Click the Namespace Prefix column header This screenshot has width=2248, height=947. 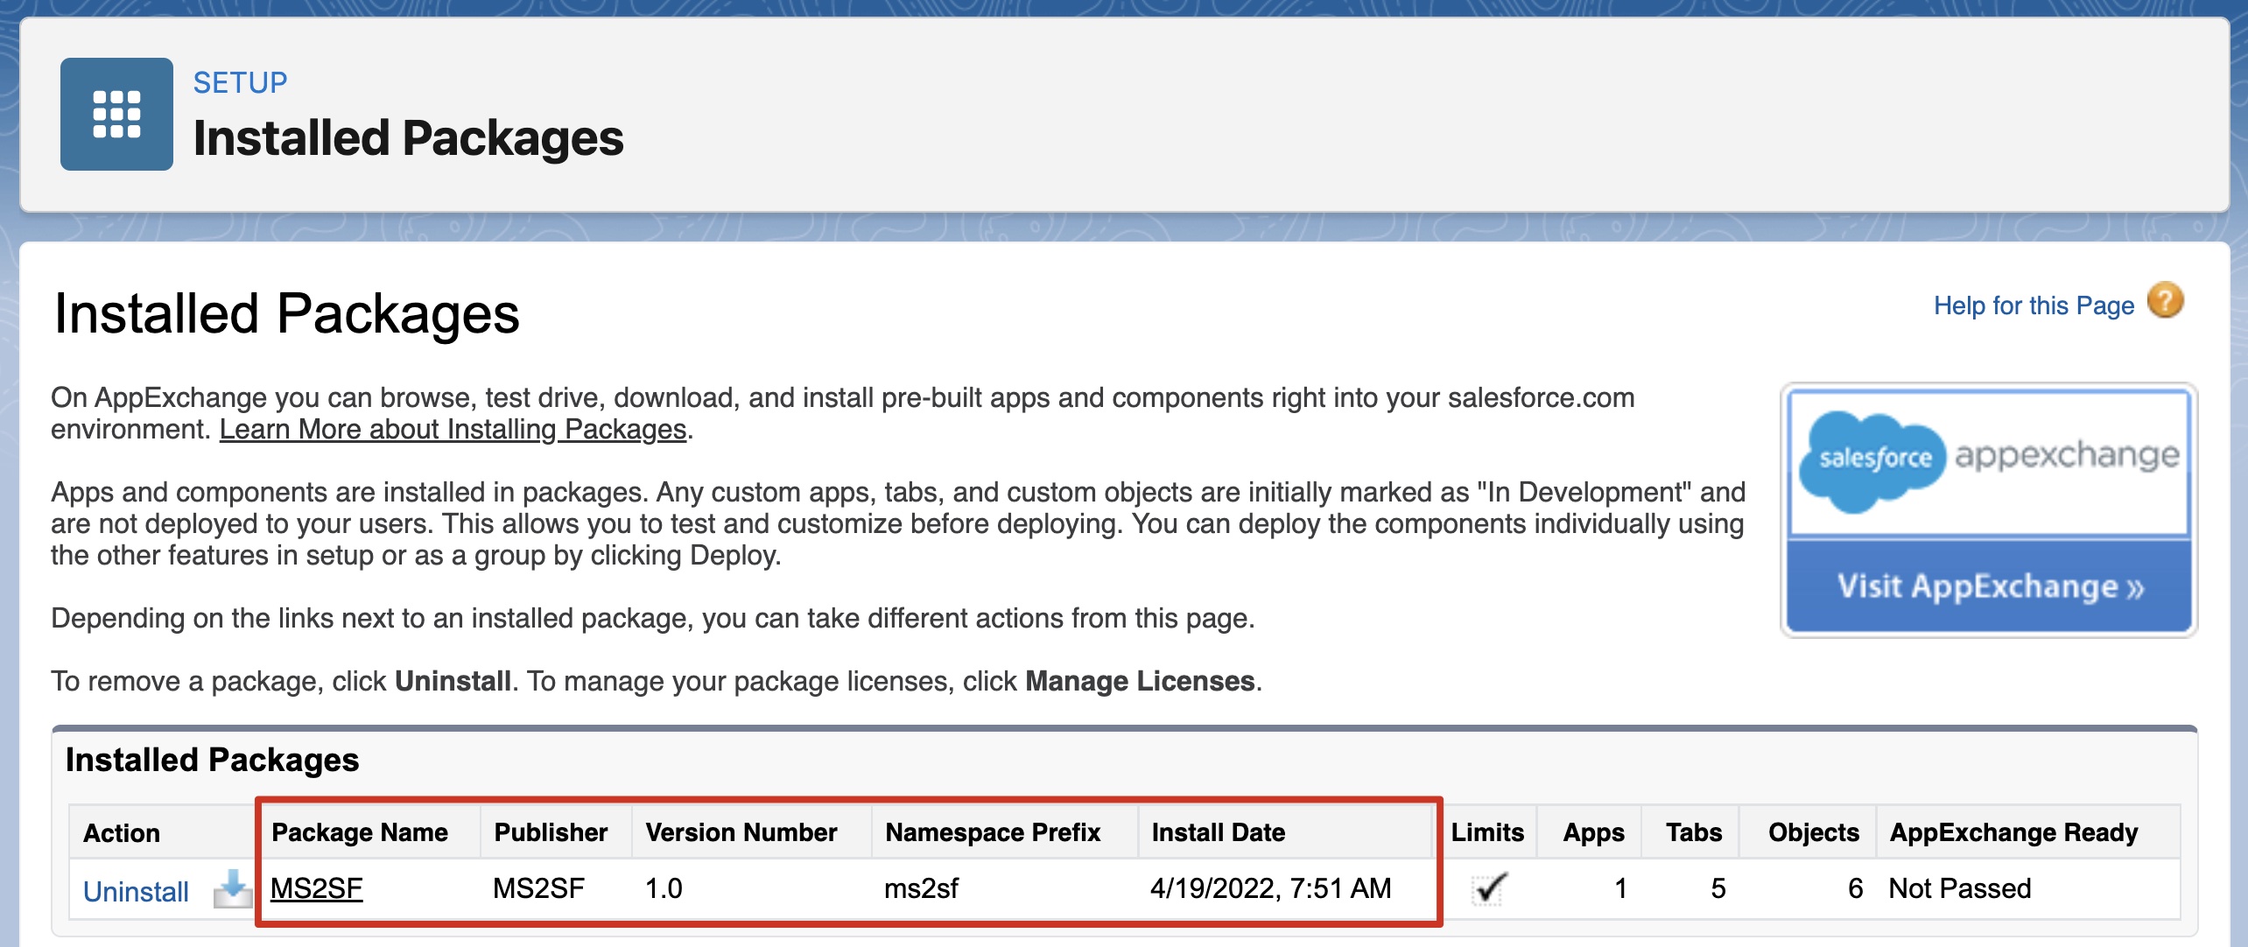(x=993, y=832)
